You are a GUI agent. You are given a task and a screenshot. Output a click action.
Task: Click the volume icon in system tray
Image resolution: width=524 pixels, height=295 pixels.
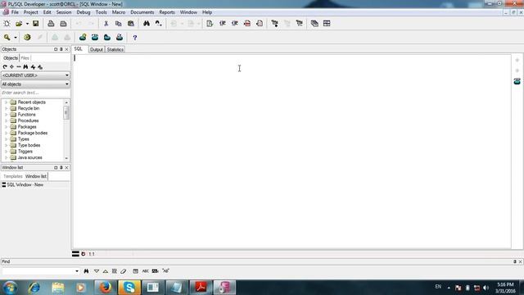[486, 288]
